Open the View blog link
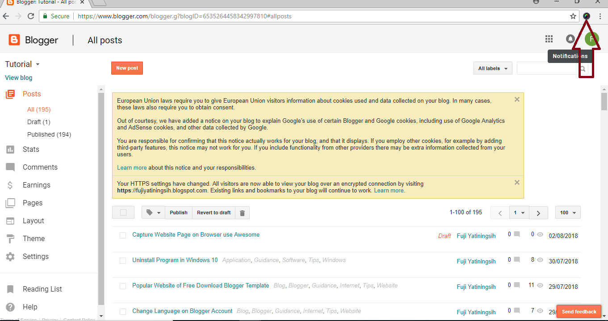 pyautogui.click(x=19, y=78)
